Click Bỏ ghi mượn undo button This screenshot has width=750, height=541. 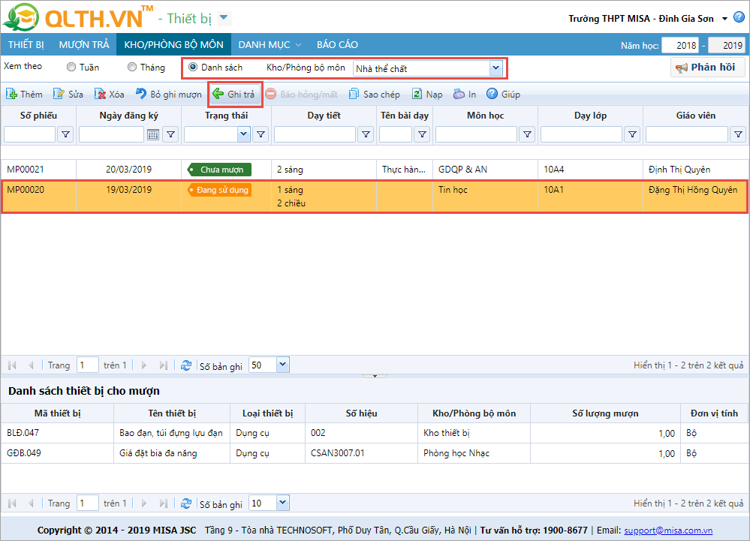[x=169, y=94]
